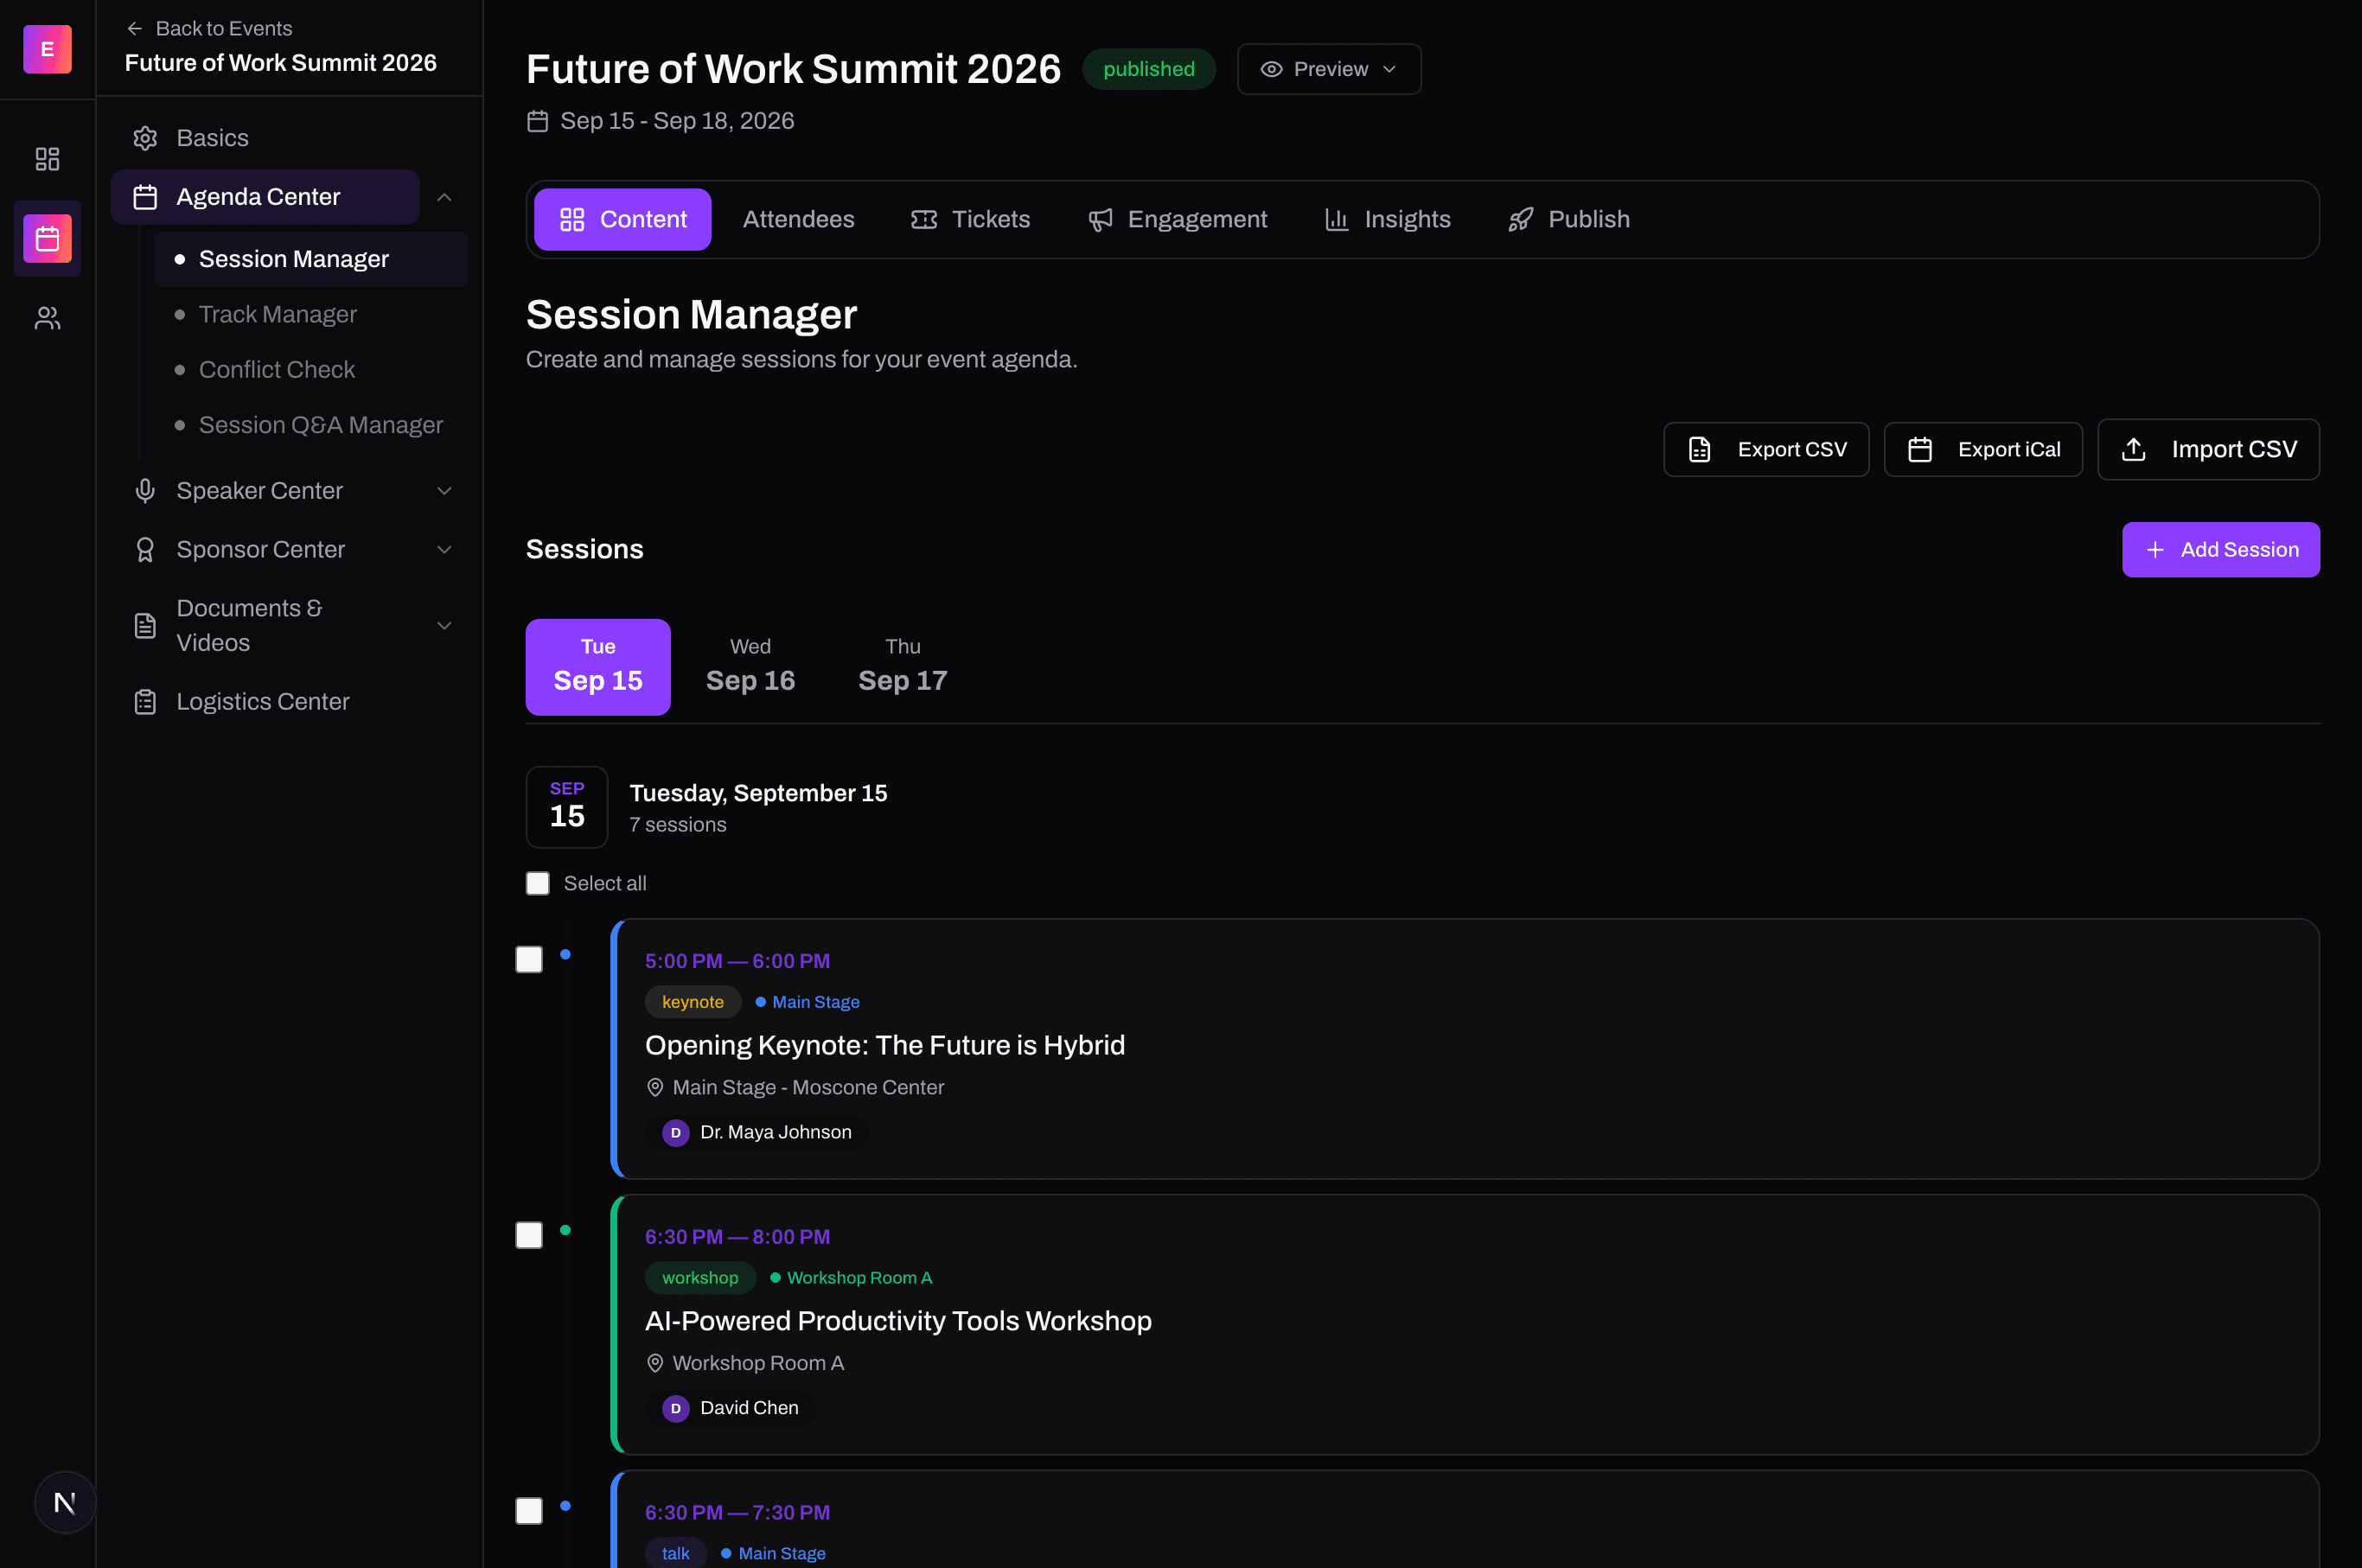The image size is (2362, 1568).
Task: Click the Add Session button
Action: (x=2221, y=550)
